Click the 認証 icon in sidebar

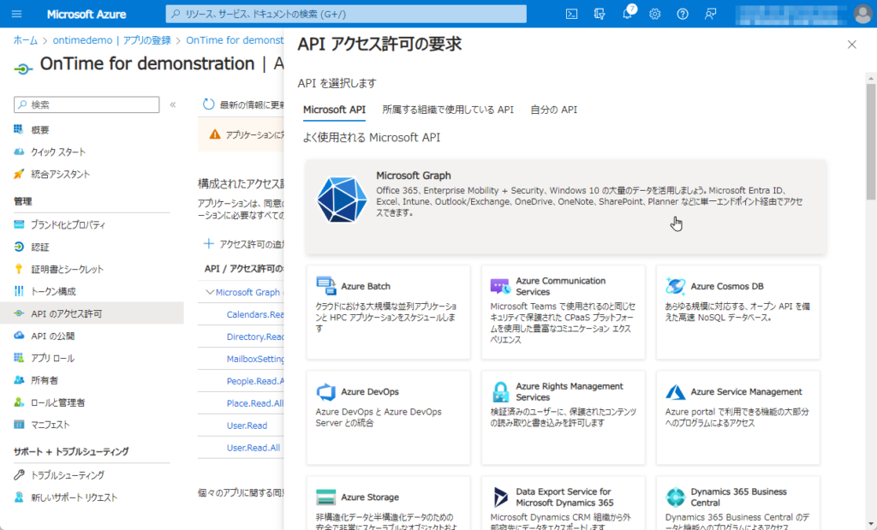pyautogui.click(x=19, y=247)
